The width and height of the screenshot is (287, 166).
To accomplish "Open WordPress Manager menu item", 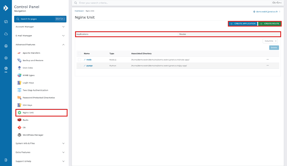I will point(33,135).
